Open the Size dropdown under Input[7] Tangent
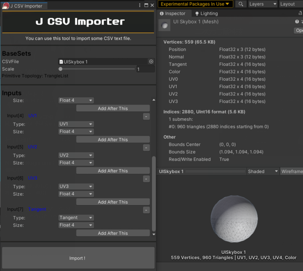 click(x=76, y=225)
